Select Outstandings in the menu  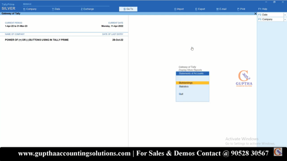tap(192, 83)
